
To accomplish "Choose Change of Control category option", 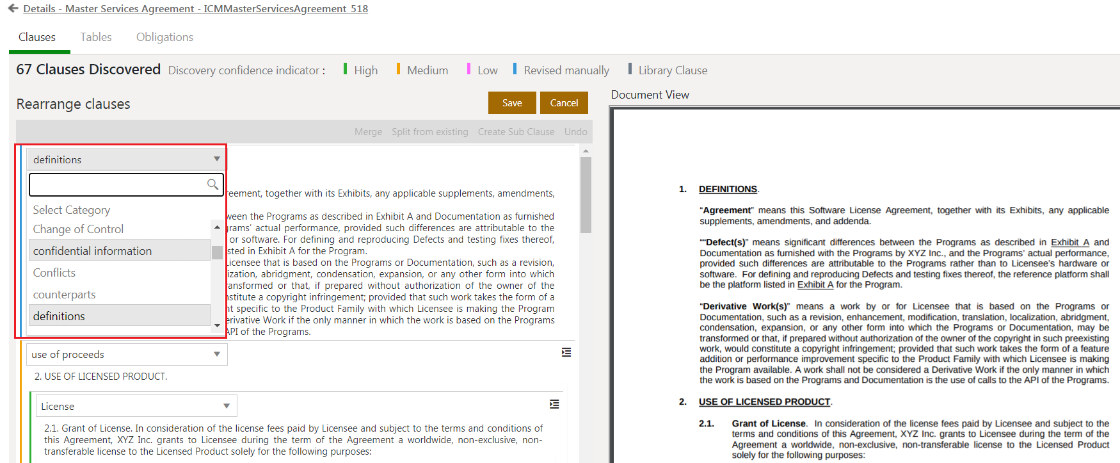I will point(78,229).
